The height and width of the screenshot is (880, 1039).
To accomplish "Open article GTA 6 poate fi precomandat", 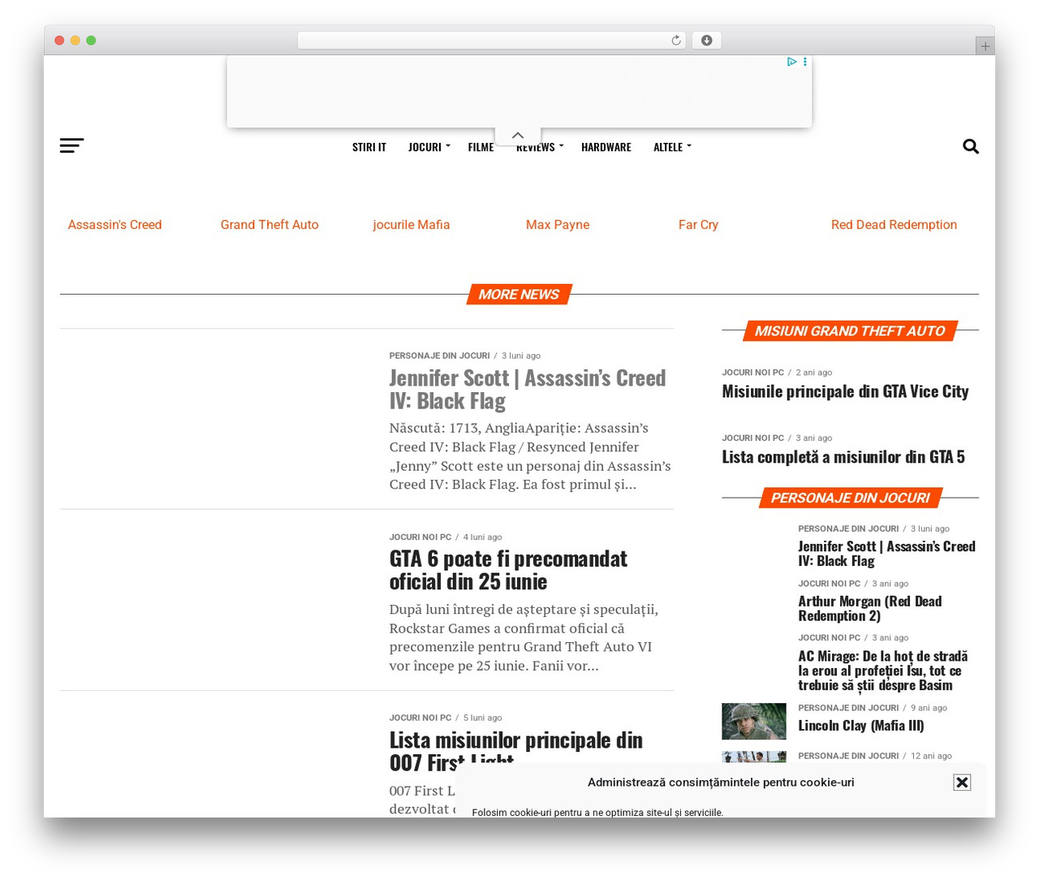I will click(x=508, y=570).
